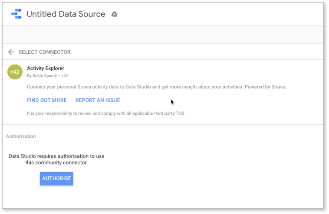Click REPORT AN ISSUE link
This screenshot has width=329, height=214.
click(x=98, y=100)
